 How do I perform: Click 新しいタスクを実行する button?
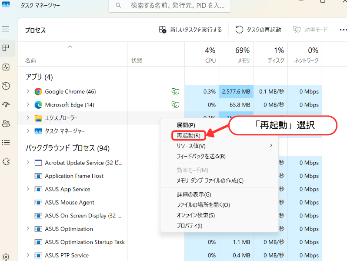(x=190, y=30)
